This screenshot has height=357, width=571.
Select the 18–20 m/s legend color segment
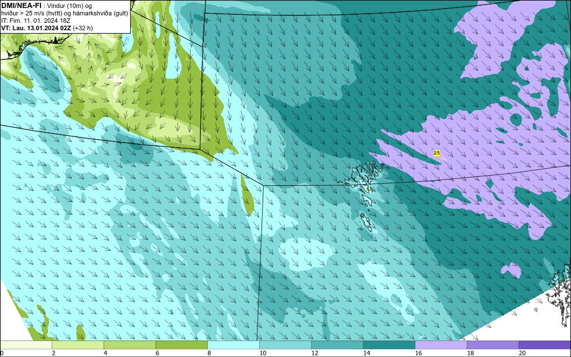(x=493, y=344)
